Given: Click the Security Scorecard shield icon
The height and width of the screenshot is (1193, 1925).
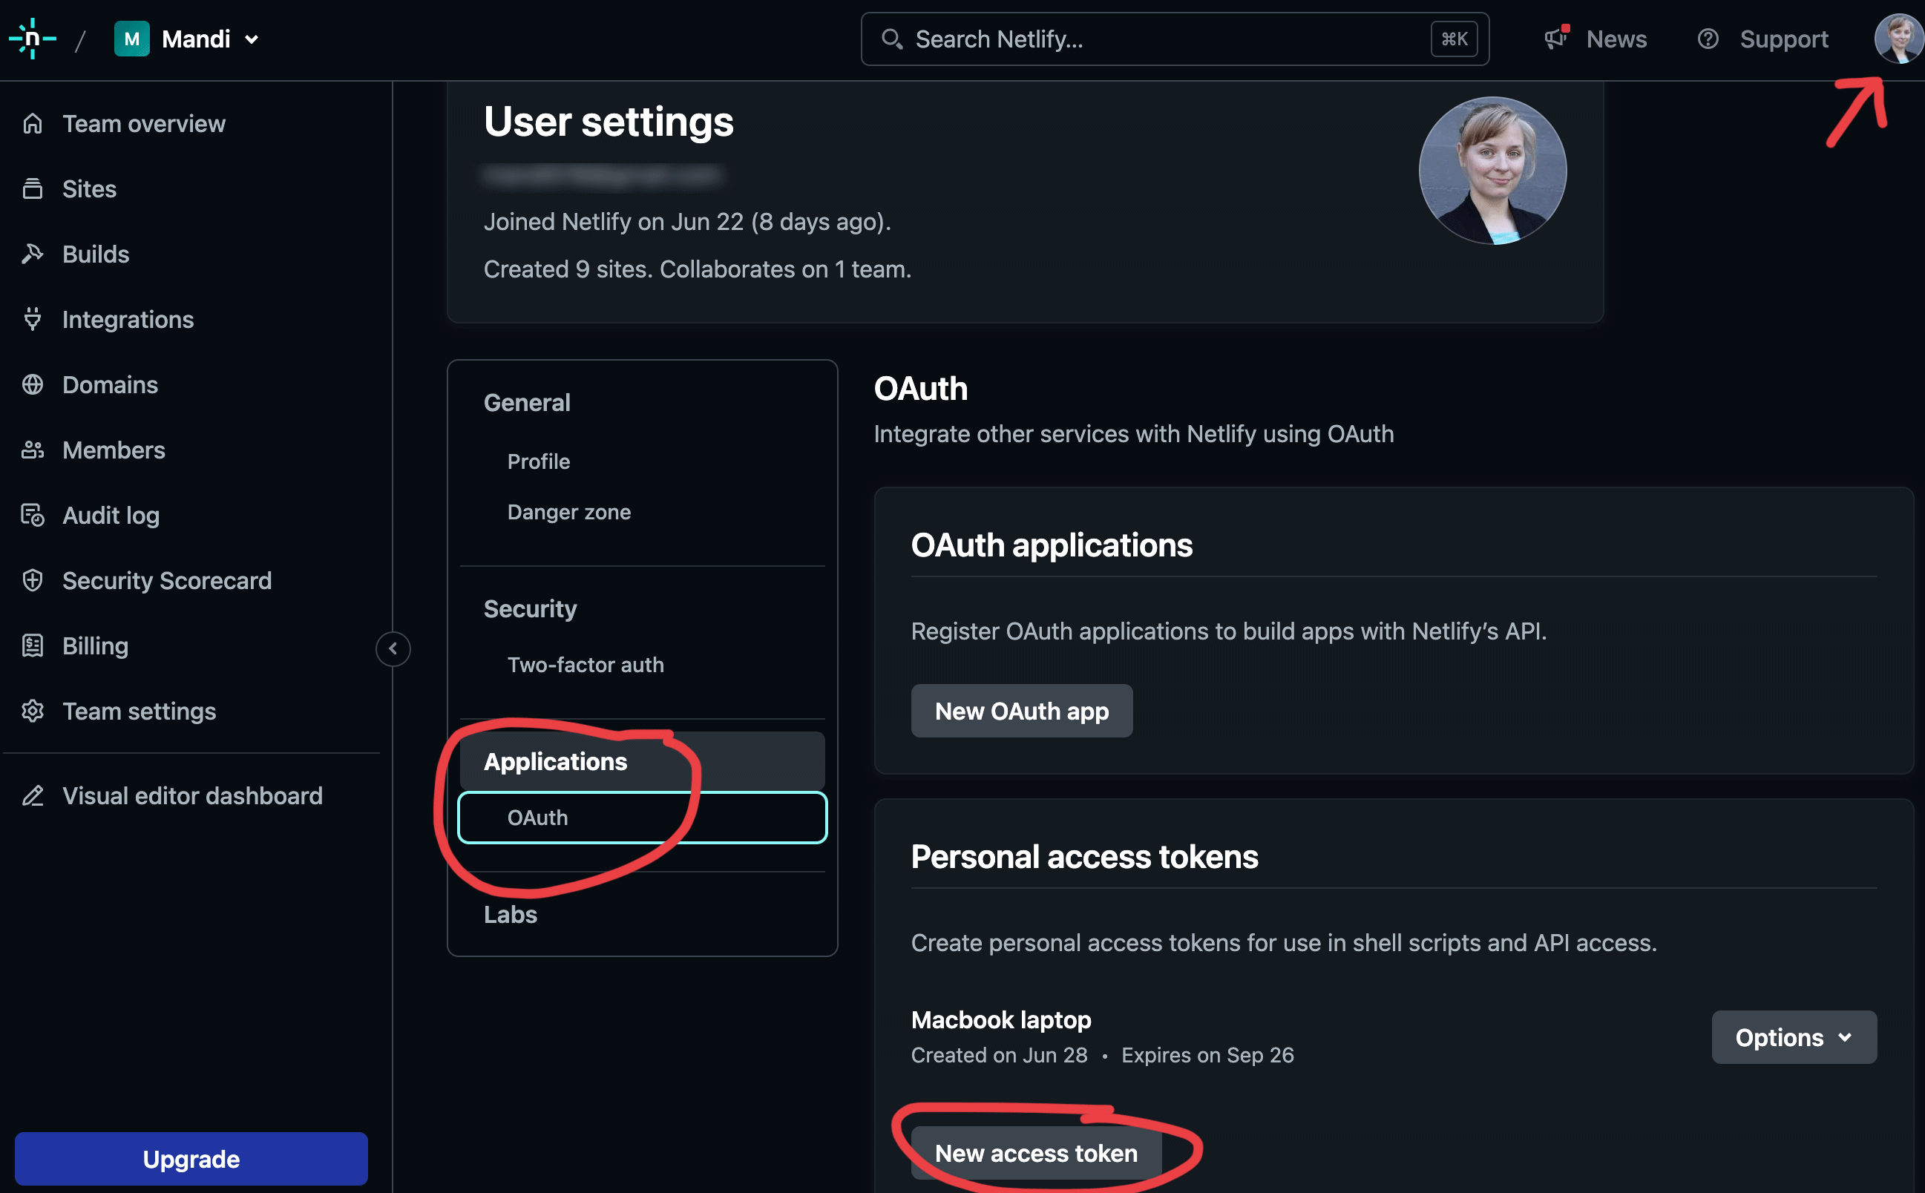Looking at the screenshot, I should [33, 581].
